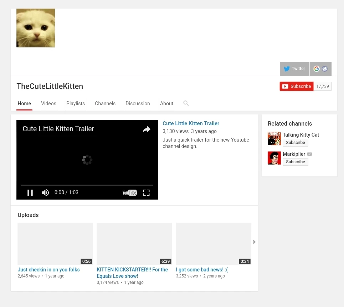Open 'Just checkin in on you folks' video
The height and width of the screenshot is (307, 344).
click(49, 270)
